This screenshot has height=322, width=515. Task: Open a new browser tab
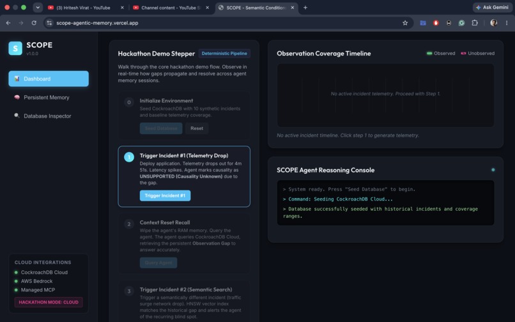tap(305, 8)
